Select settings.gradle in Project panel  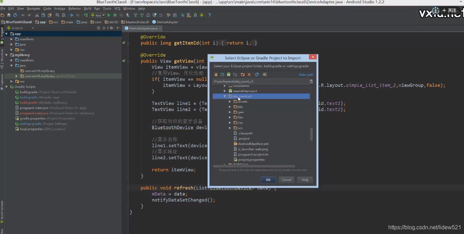41,124
